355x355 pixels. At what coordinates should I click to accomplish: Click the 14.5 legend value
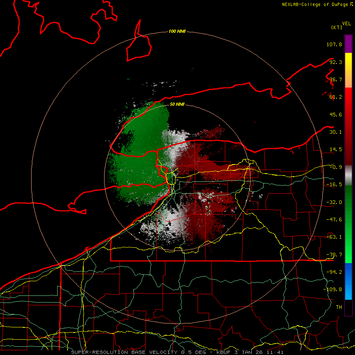coord(336,149)
